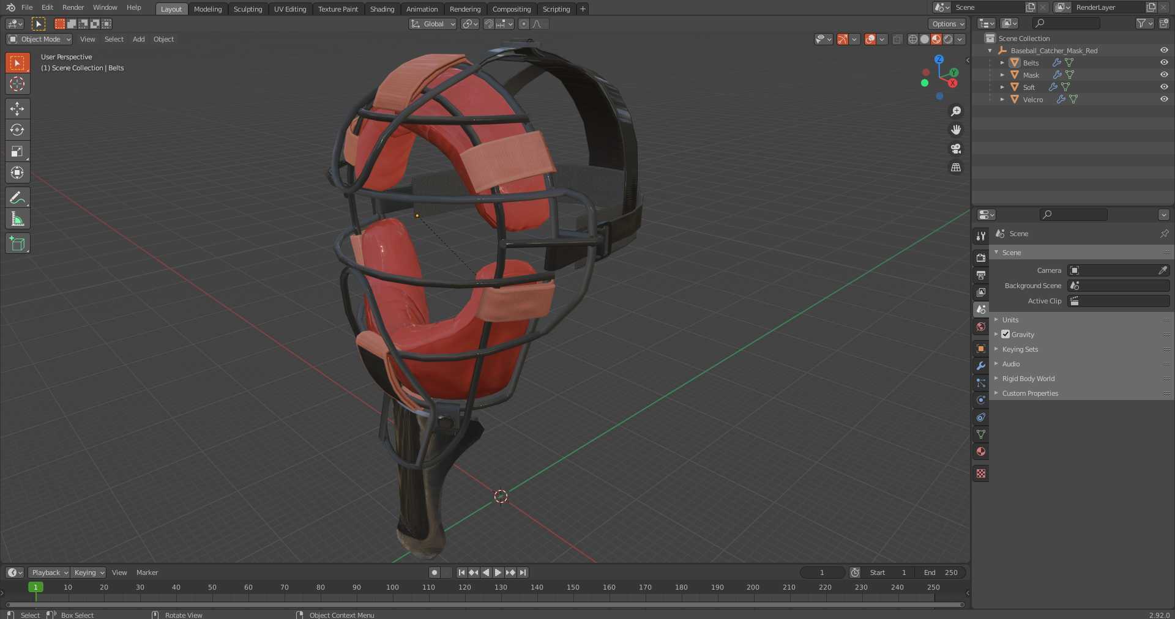Switch to the UV Editing workspace tab
This screenshot has width=1175, height=619.
click(x=290, y=9)
